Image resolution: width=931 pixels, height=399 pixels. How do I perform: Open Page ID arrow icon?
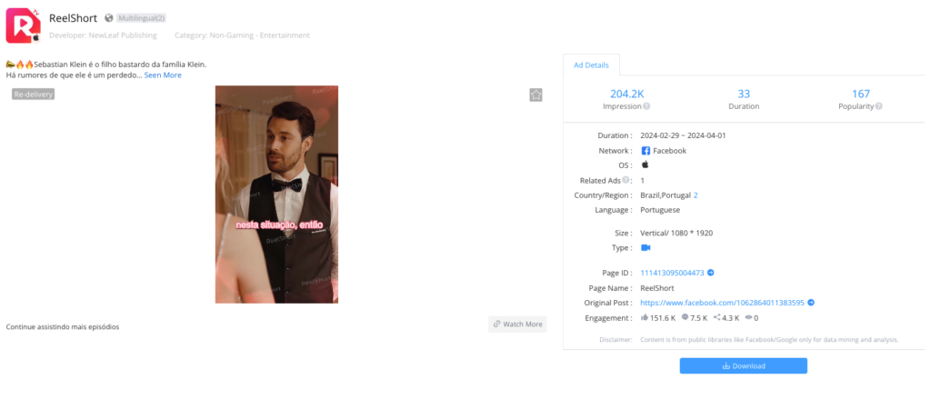711,273
